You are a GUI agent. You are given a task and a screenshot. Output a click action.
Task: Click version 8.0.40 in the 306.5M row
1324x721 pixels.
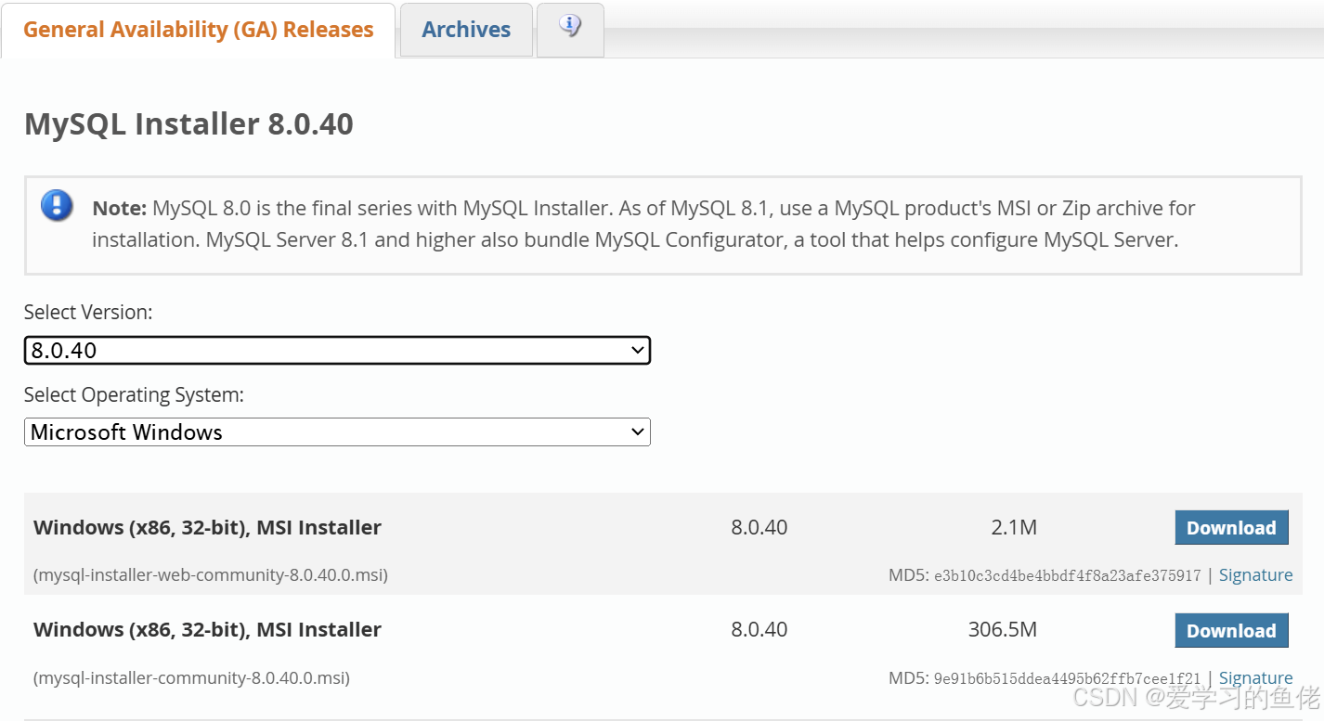click(759, 630)
